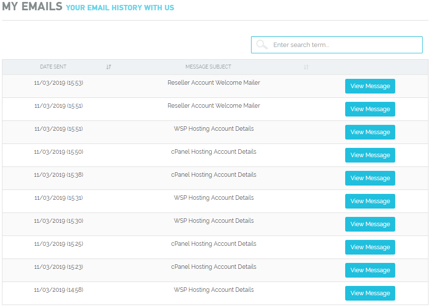View cPanel Hosting message from 15:38

coord(370,178)
